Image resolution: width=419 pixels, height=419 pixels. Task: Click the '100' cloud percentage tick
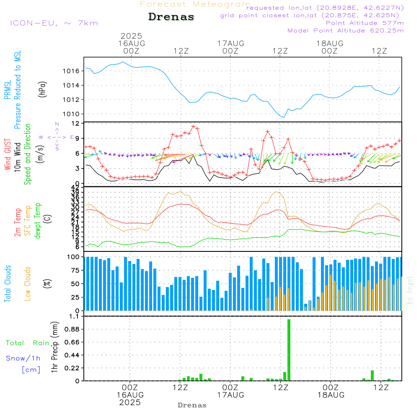pos(73,257)
